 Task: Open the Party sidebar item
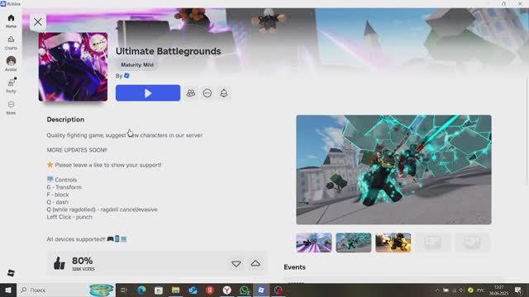[x=11, y=86]
